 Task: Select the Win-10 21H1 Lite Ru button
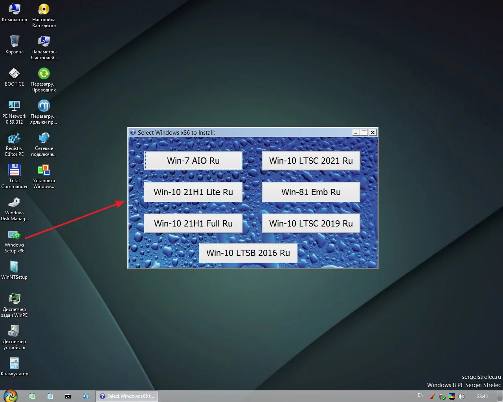(193, 192)
